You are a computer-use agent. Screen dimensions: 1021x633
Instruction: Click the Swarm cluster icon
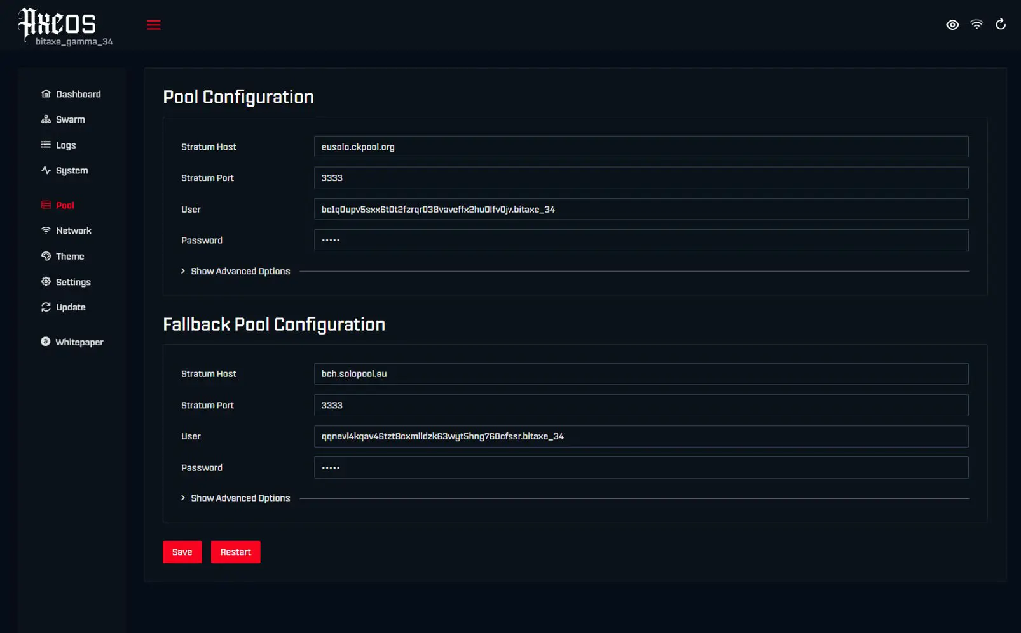point(46,119)
